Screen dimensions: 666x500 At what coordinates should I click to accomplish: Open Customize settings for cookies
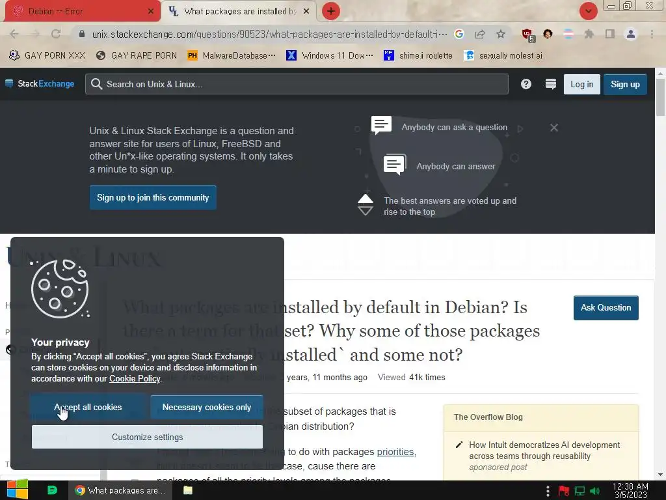(x=148, y=437)
